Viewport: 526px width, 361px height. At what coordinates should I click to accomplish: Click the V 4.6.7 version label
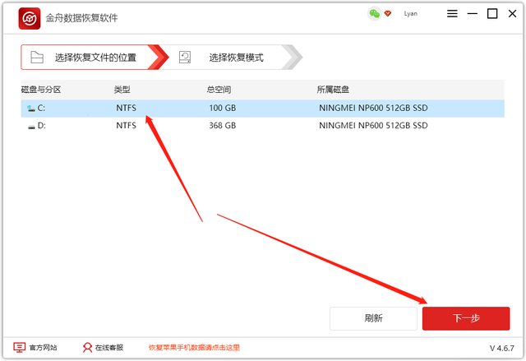[502, 348]
